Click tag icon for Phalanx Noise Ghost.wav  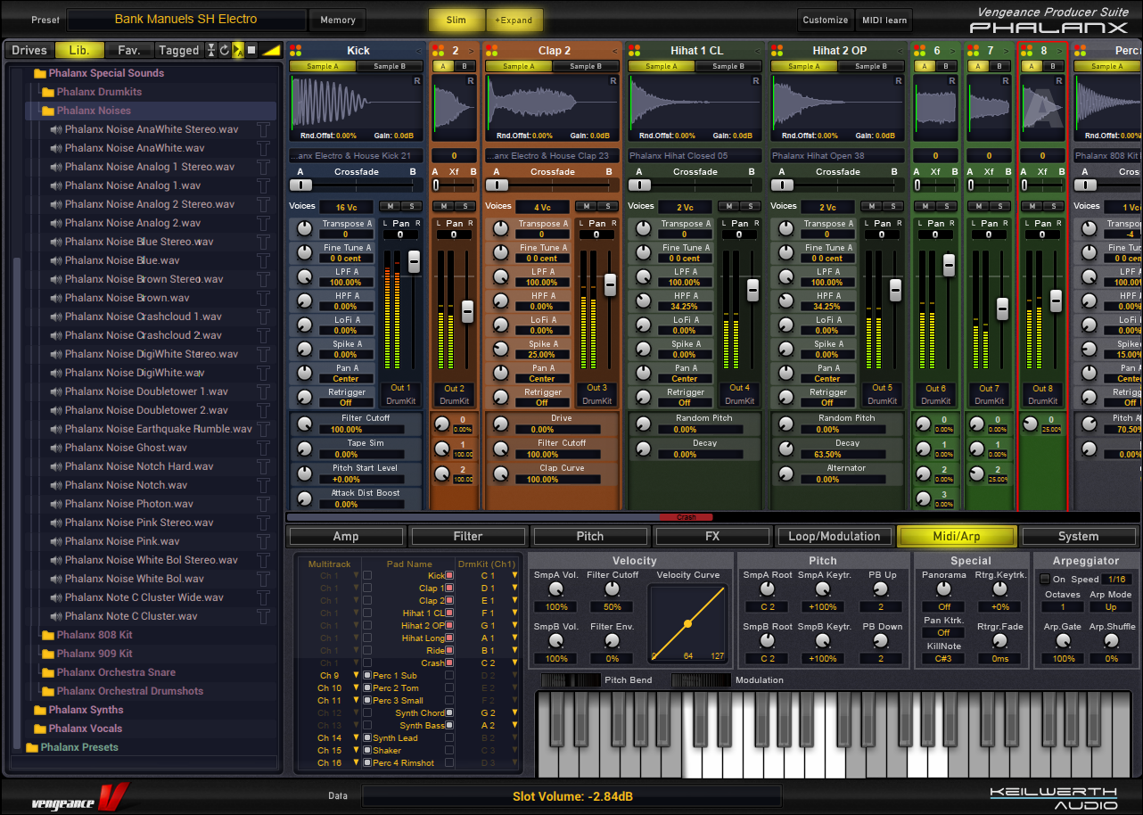[x=263, y=448]
